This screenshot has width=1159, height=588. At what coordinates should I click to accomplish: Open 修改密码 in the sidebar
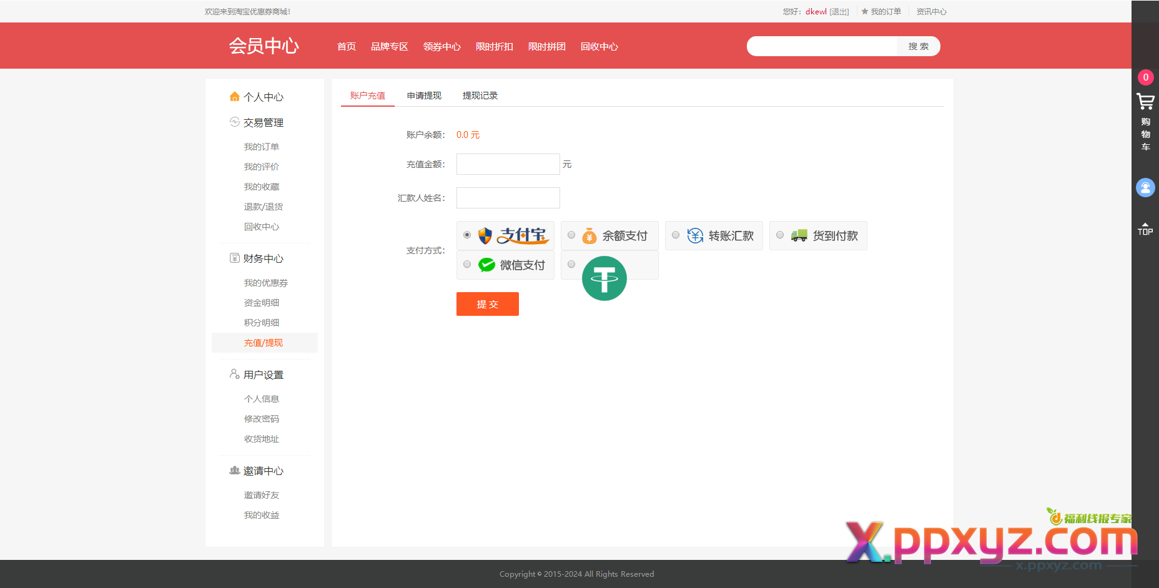click(x=262, y=419)
